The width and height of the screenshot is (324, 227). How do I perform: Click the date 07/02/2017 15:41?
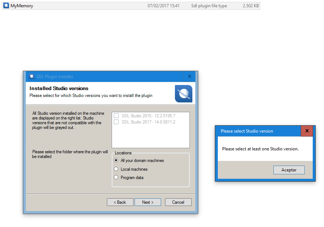click(x=163, y=6)
